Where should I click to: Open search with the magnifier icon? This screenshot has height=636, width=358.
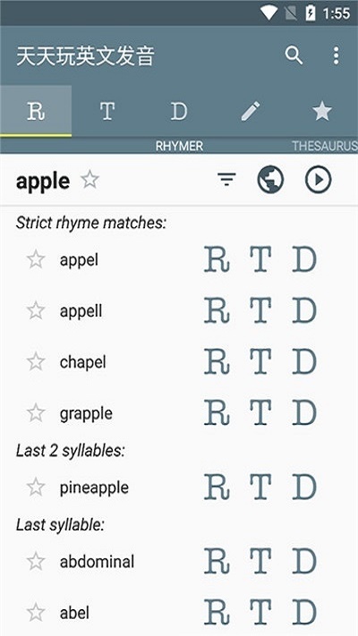294,55
